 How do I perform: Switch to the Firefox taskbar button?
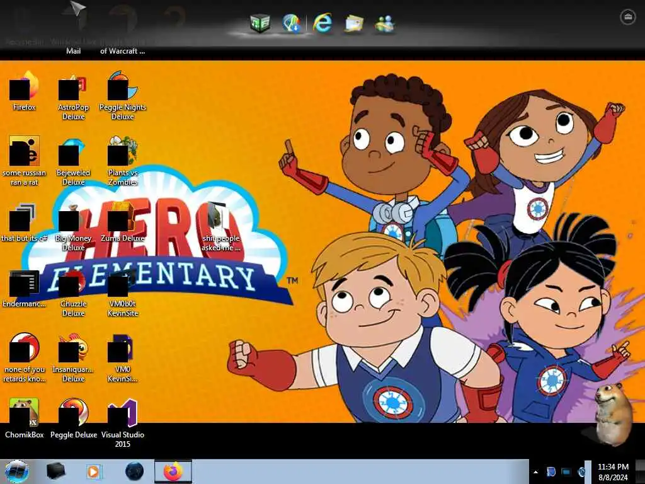(x=173, y=471)
